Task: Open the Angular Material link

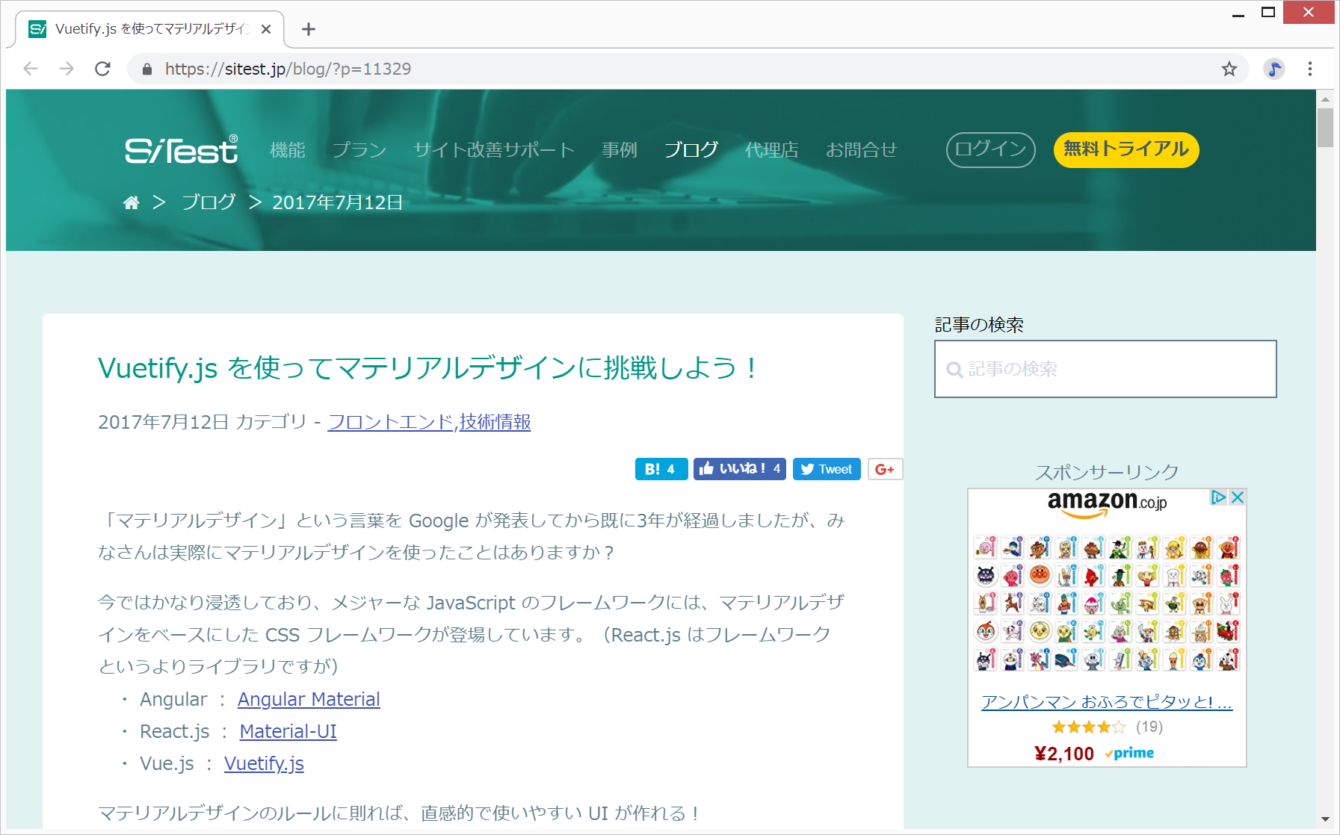Action: (x=309, y=700)
